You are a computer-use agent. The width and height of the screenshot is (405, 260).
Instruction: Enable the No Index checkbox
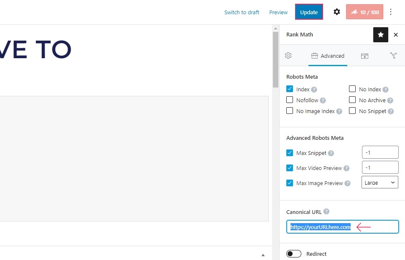coord(352,89)
